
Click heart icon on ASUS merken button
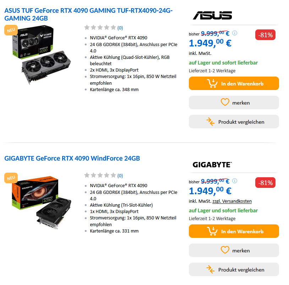tap(225, 102)
